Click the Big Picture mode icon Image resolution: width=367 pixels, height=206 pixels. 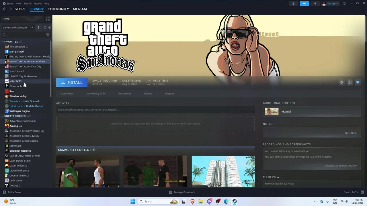click(x=344, y=3)
